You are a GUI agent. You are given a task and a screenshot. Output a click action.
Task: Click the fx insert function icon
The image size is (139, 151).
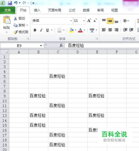(61, 45)
